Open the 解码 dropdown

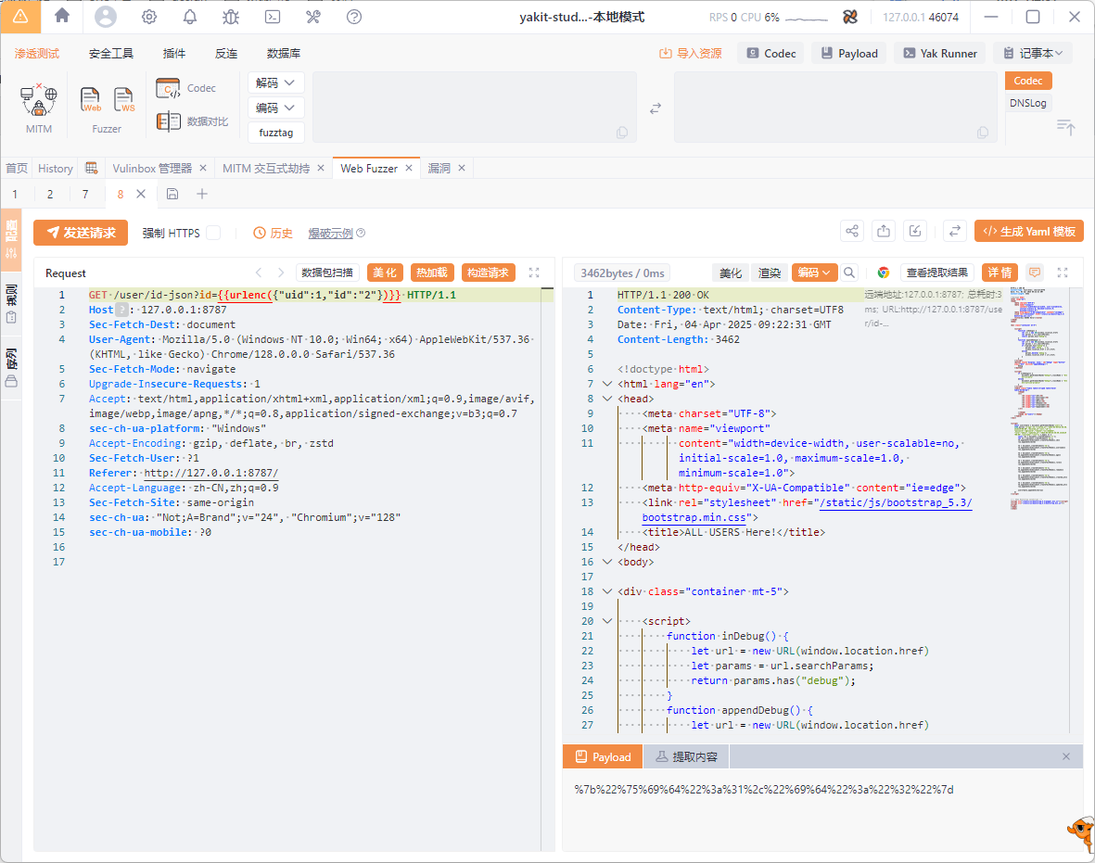[276, 82]
